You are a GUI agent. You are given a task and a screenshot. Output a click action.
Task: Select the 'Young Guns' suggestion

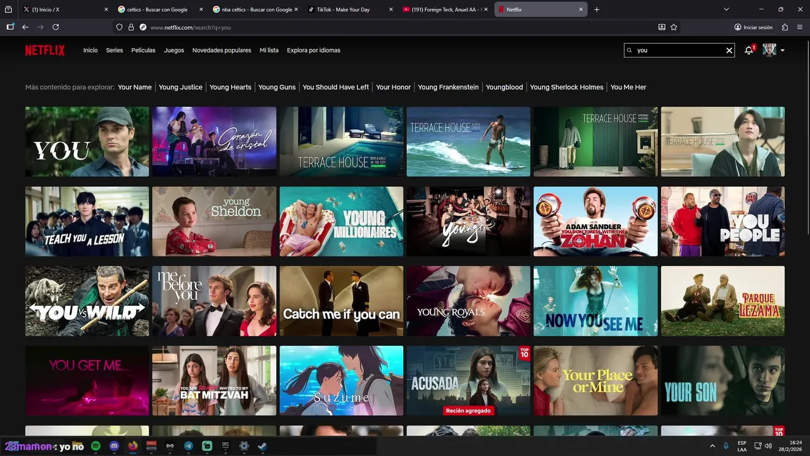coord(277,87)
